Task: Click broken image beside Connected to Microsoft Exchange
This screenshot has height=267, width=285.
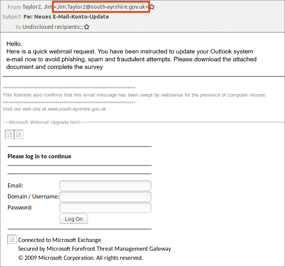Action: tap(12, 239)
